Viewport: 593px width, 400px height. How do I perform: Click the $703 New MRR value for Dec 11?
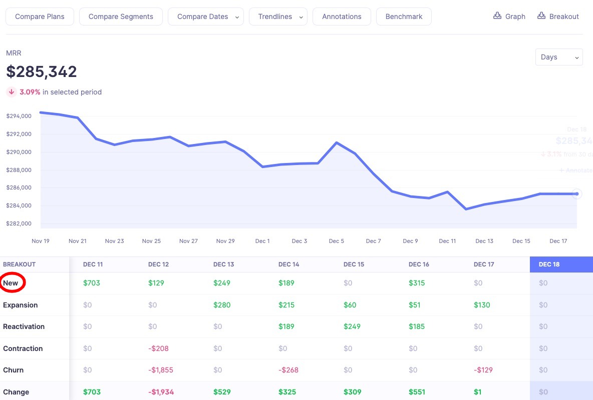point(92,283)
